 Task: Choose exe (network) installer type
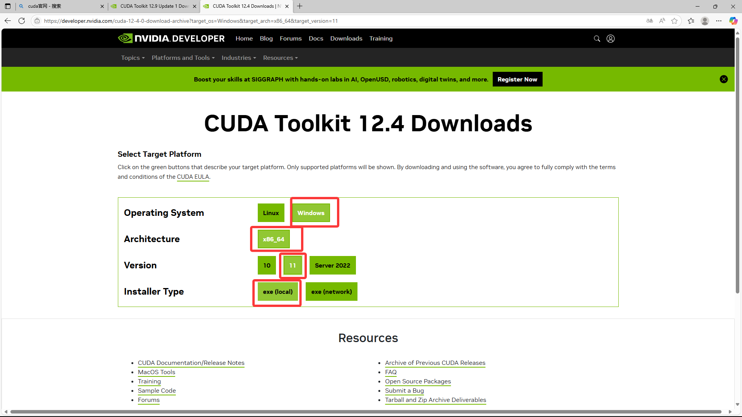coord(332,292)
